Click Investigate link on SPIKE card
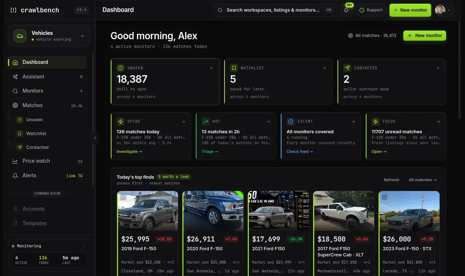The width and height of the screenshot is (465, 276). (x=129, y=151)
